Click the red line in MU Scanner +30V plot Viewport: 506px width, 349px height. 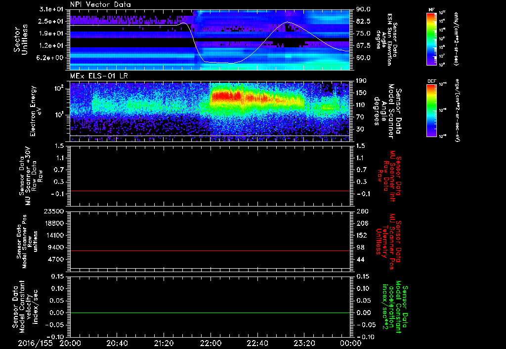210,191
